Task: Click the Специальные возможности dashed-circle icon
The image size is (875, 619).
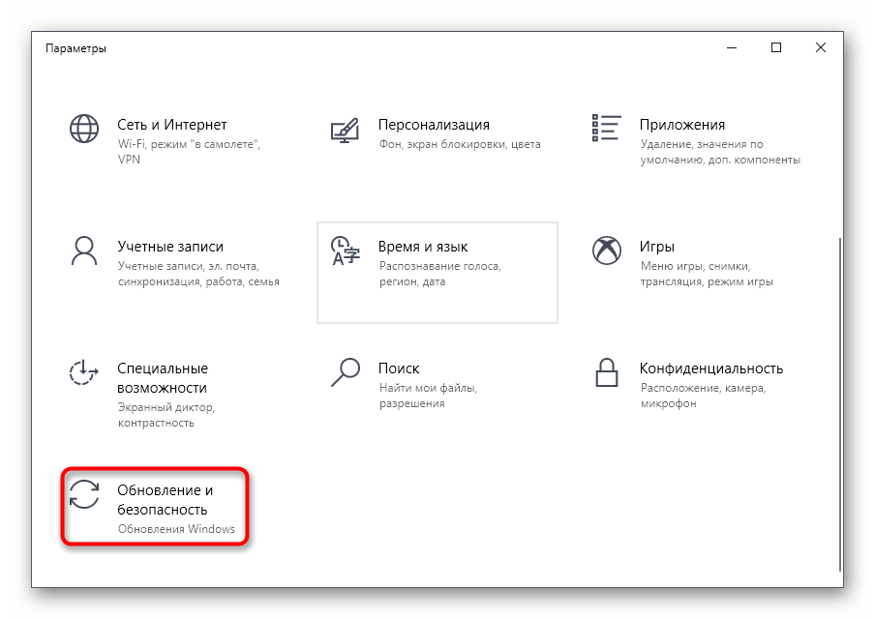Action: (83, 372)
